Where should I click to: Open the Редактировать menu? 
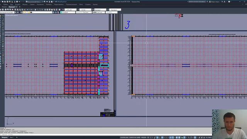59,4
